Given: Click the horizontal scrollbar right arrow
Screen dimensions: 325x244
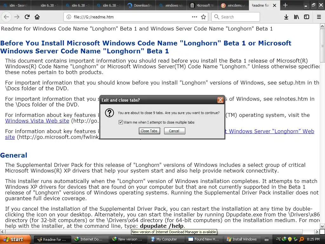Looking at the screenshot, I should point(317,232).
